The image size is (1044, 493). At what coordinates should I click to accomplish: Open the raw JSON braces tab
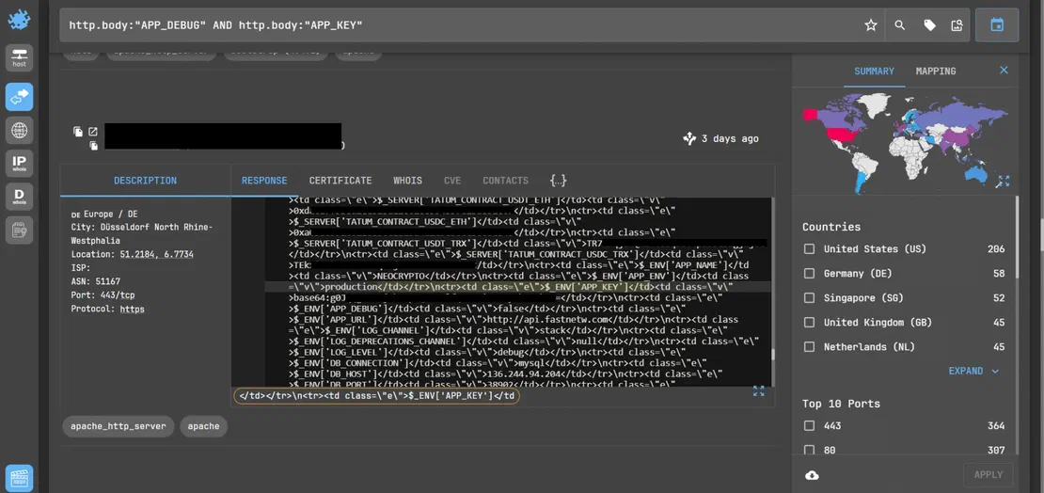point(558,181)
